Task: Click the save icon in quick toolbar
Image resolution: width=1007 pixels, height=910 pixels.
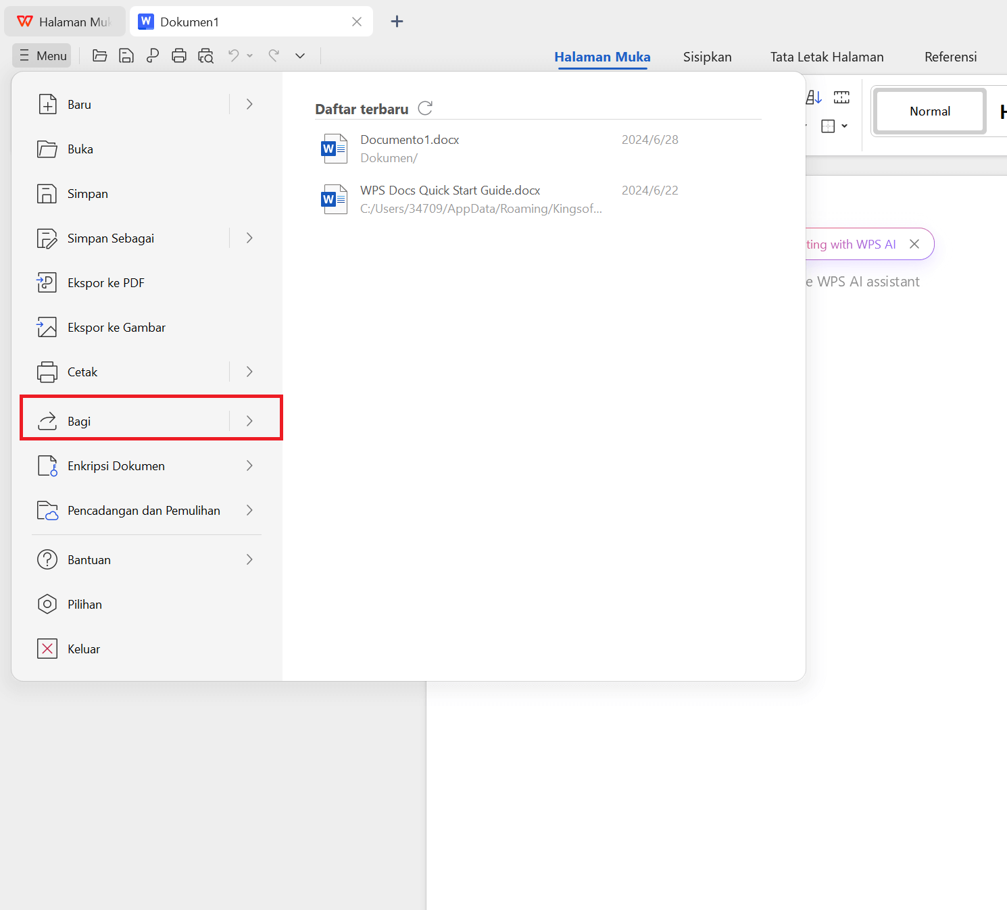Action: point(126,56)
